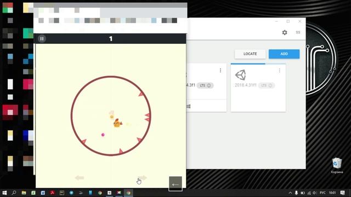Maximize the Unity Hub window

[288, 21]
